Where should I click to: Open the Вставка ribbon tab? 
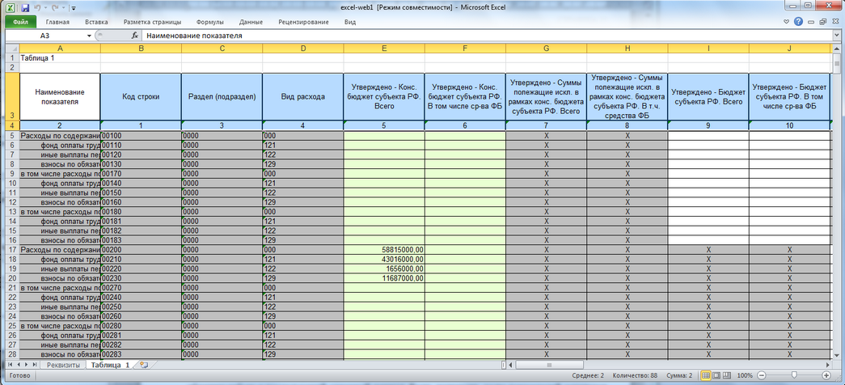click(96, 22)
